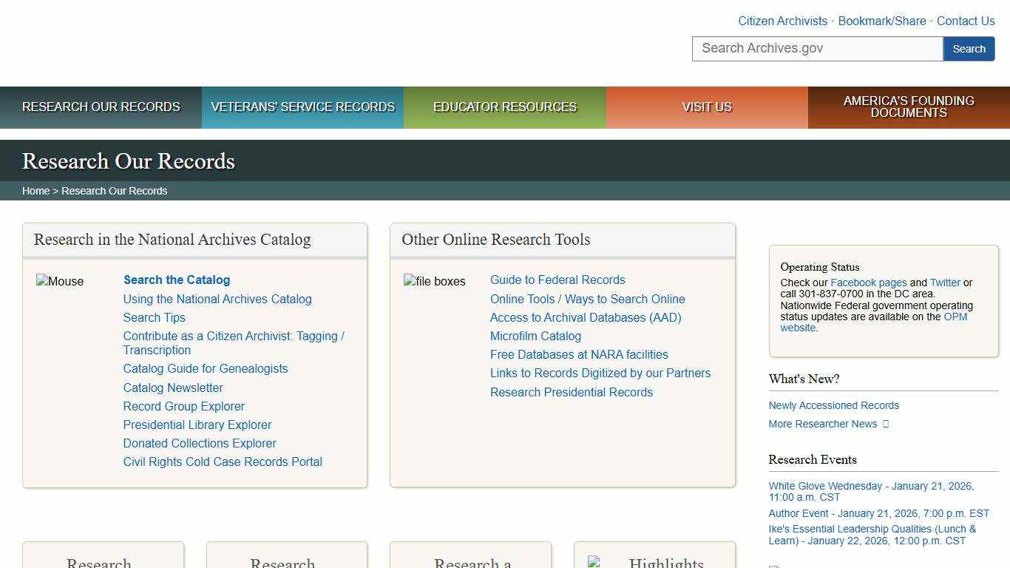Open Access to Archival Databases (AAD)
Image resolution: width=1010 pixels, height=568 pixels.
(x=586, y=317)
